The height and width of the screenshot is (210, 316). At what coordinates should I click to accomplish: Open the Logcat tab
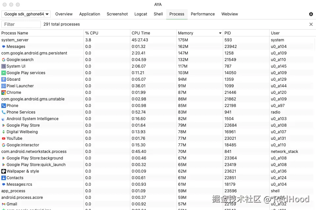coord(141,14)
